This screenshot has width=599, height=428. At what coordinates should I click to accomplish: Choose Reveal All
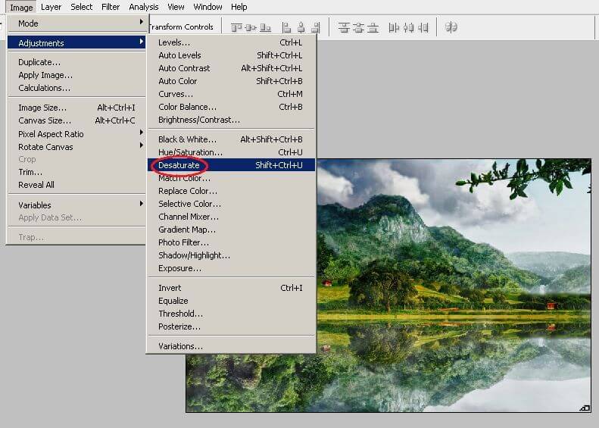pyautogui.click(x=76, y=185)
